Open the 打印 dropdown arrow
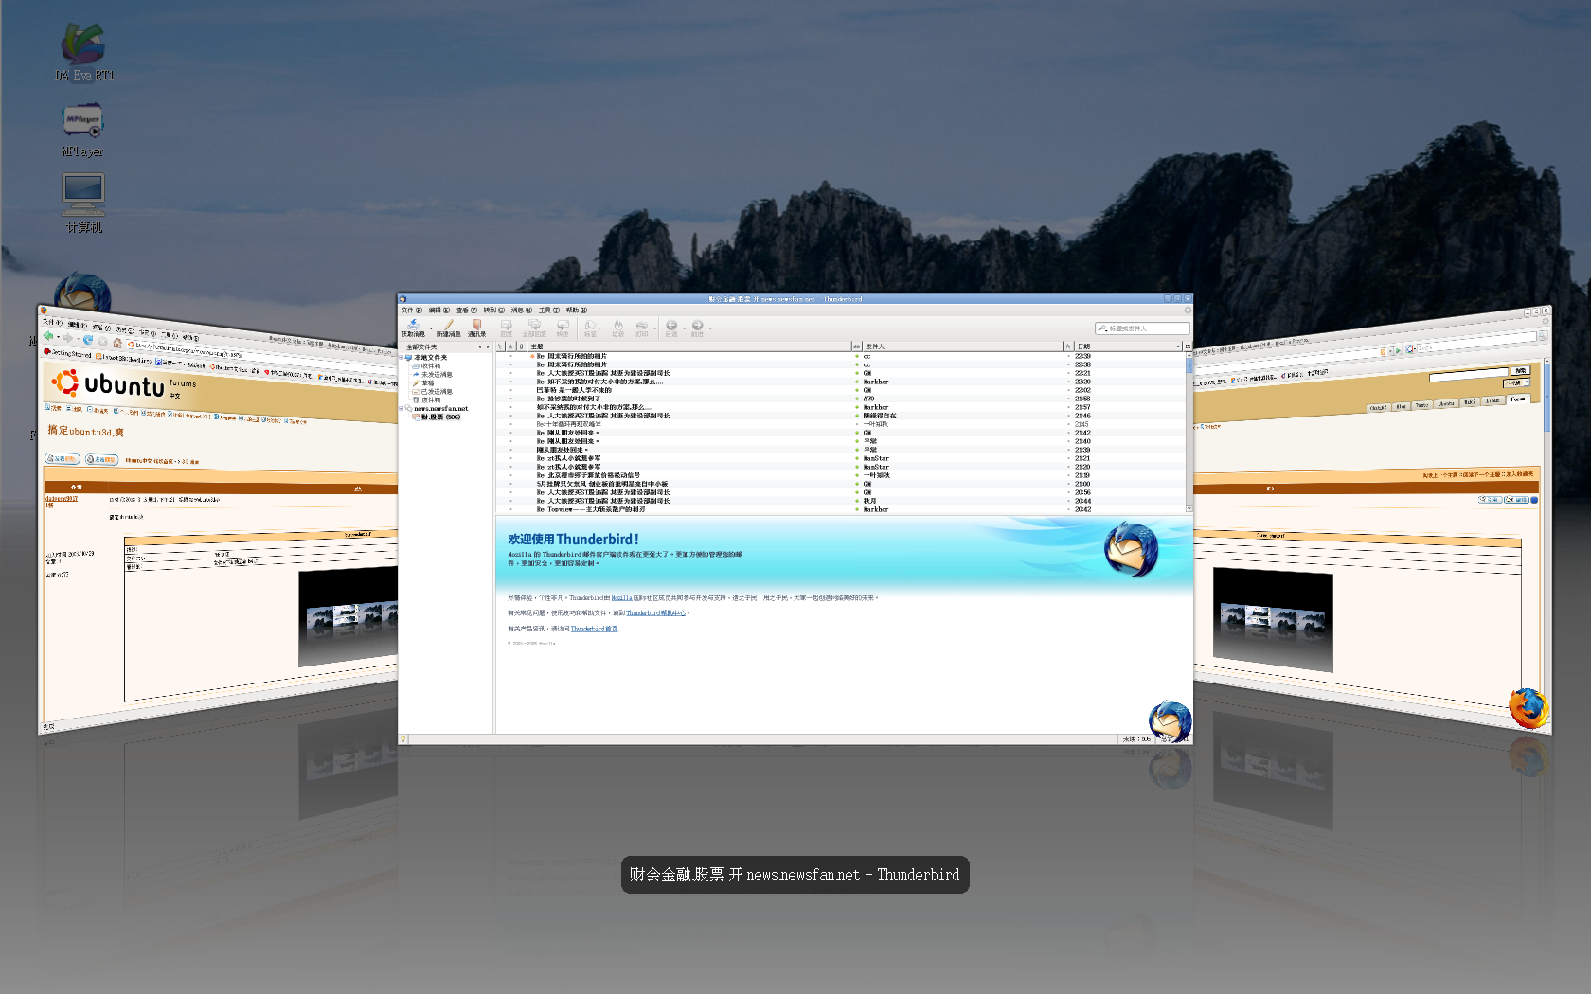This screenshot has width=1591, height=994. point(654,328)
